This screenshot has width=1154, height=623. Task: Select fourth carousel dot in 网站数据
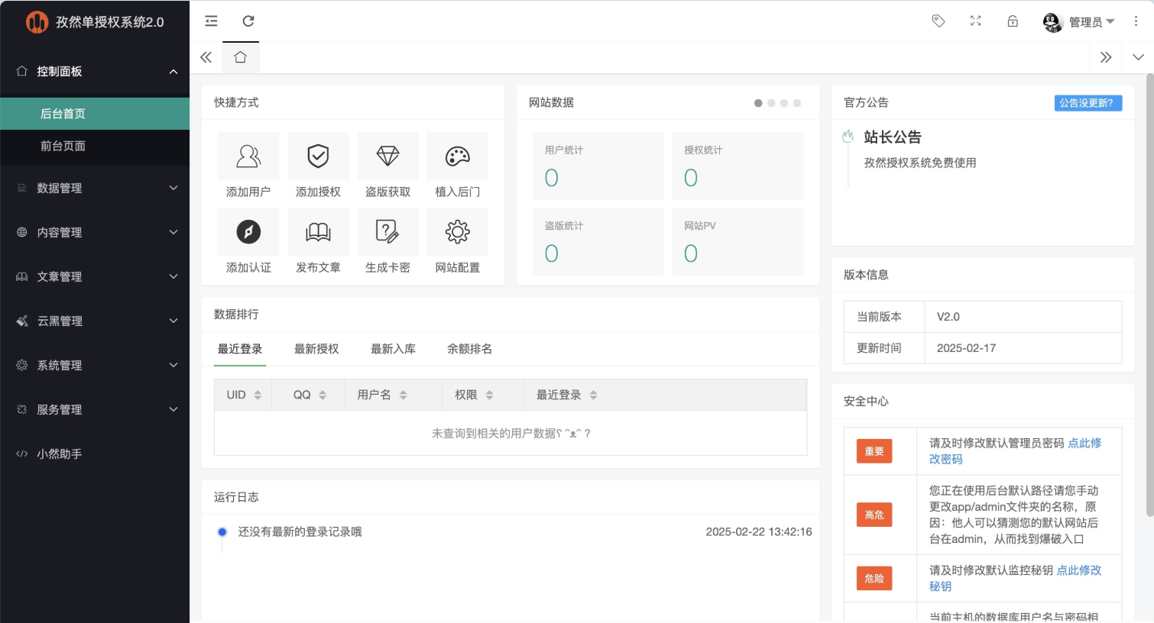coord(797,103)
